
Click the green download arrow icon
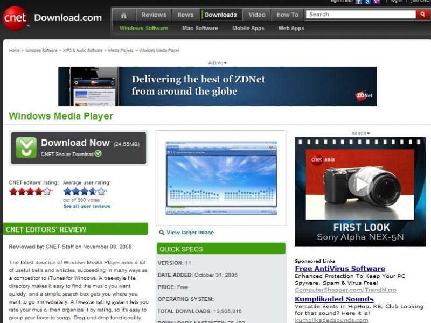tap(26, 148)
